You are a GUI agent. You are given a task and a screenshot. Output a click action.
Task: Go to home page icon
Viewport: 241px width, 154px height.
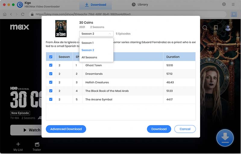click(x=5, y=14)
